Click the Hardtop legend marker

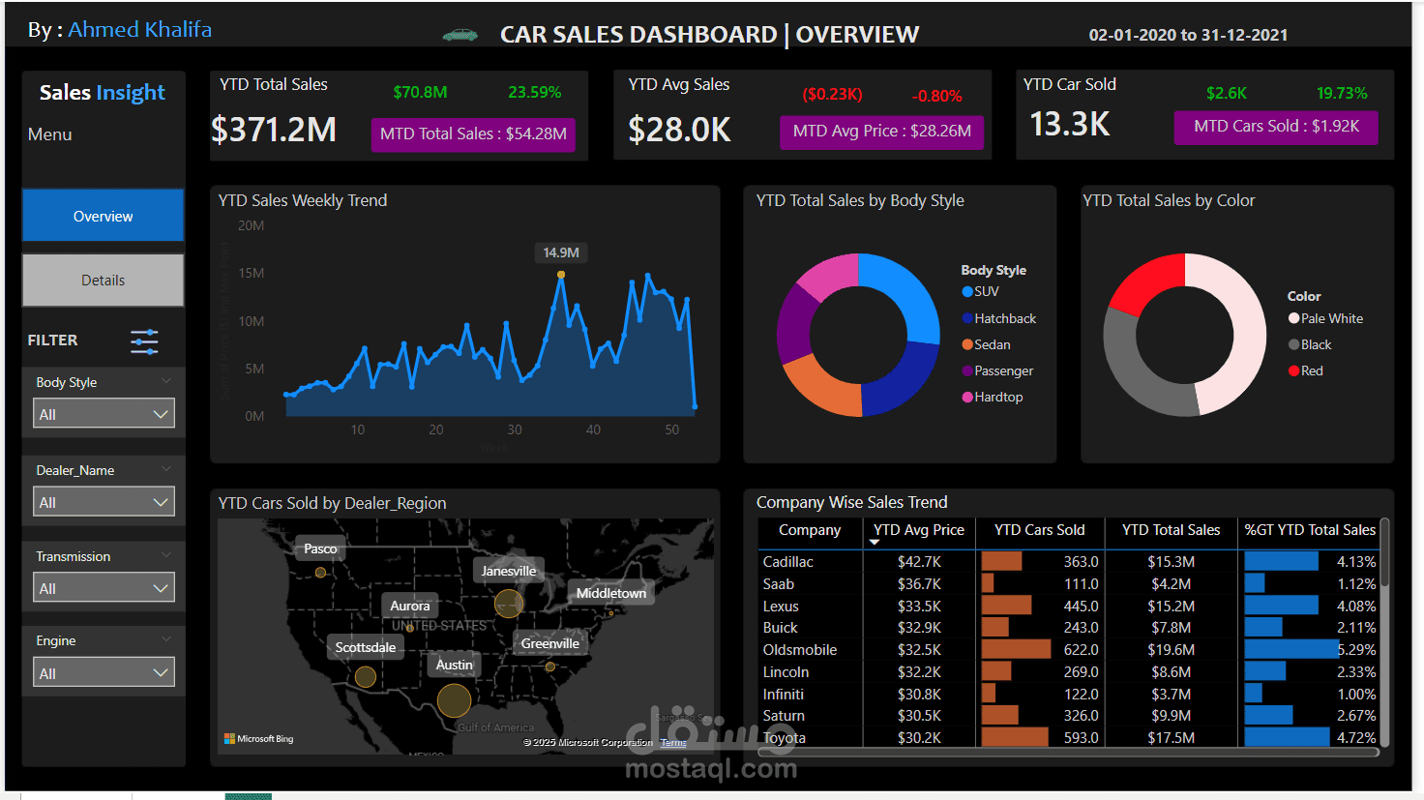(x=967, y=397)
